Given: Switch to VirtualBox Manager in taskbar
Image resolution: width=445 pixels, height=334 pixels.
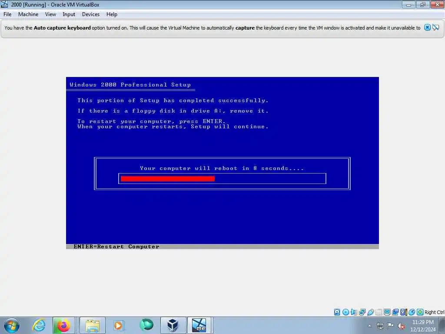Looking at the screenshot, I should pos(173,325).
